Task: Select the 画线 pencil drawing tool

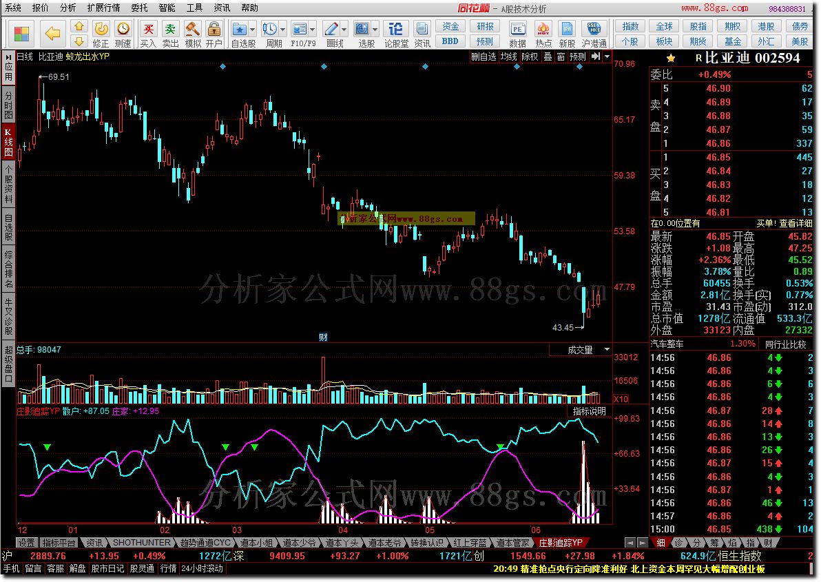Action: (331, 28)
